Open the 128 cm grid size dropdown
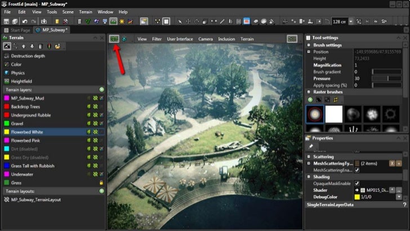Image resolution: width=410 pixels, height=231 pixels. pos(351,21)
